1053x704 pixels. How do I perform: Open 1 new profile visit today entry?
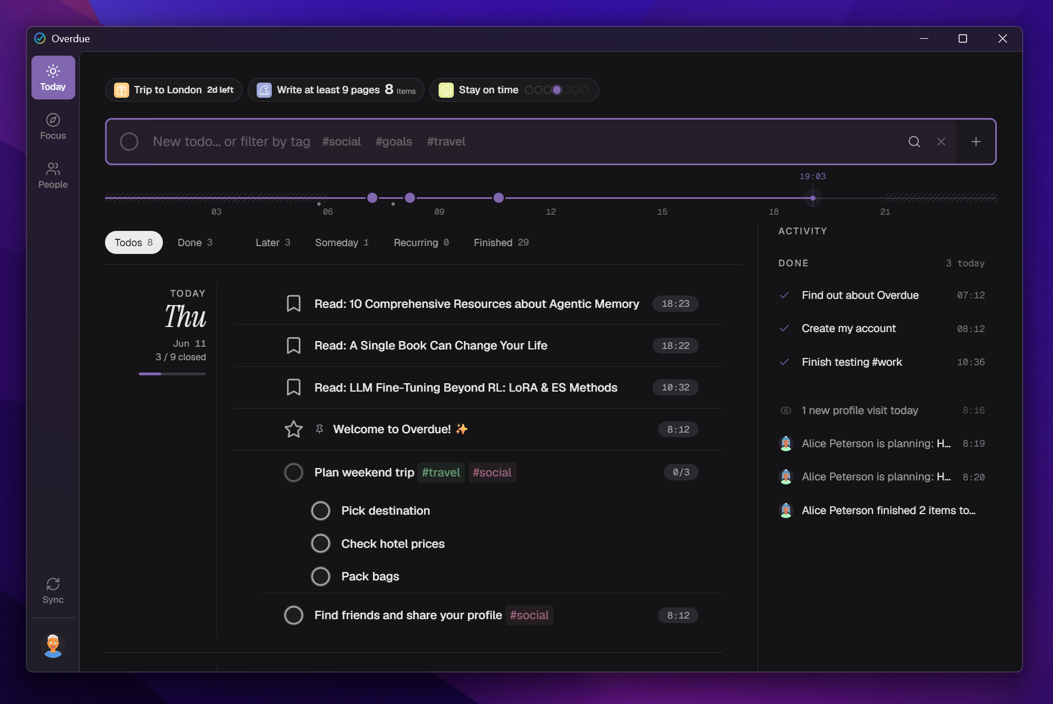tap(882, 411)
